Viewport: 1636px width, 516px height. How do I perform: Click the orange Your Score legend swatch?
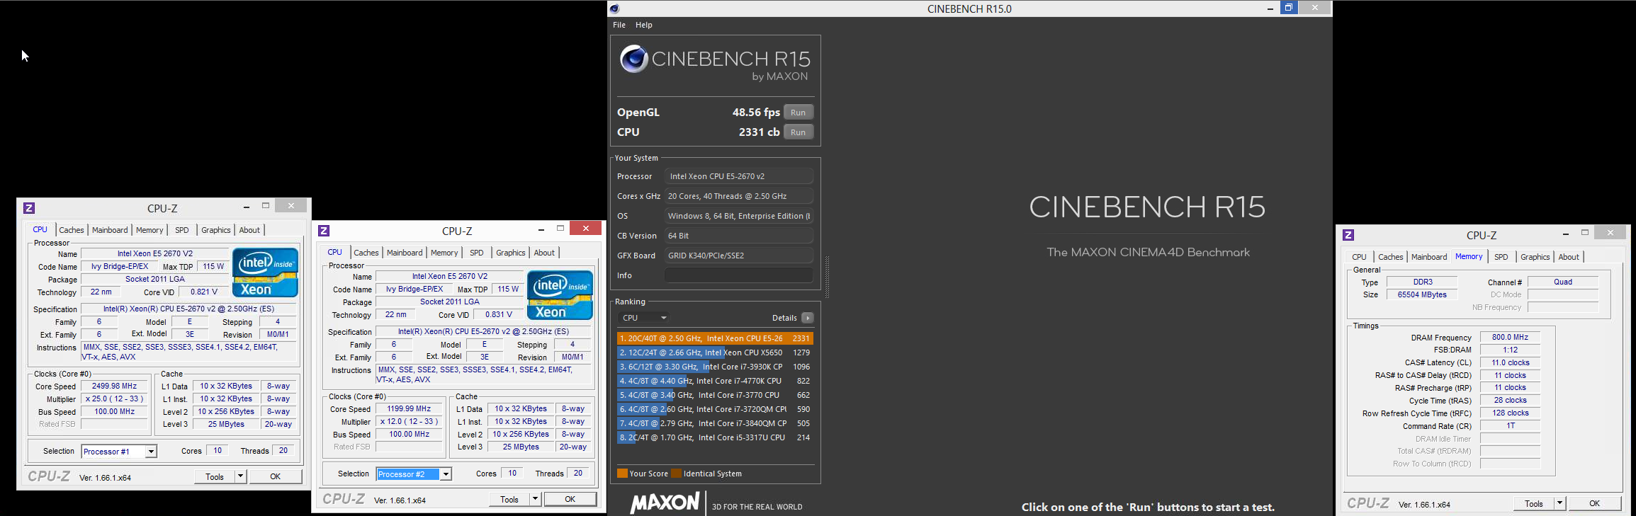pyautogui.click(x=622, y=474)
